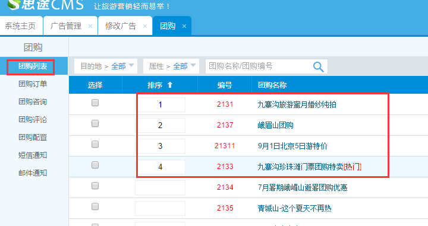
Task: Click the 思途CMS logo icon
Action: point(13,4)
